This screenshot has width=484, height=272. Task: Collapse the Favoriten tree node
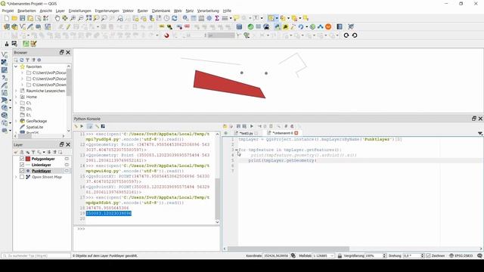click(x=16, y=66)
